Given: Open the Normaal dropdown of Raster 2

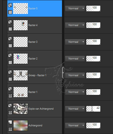Looking at the screenshot, I should 75,59.
